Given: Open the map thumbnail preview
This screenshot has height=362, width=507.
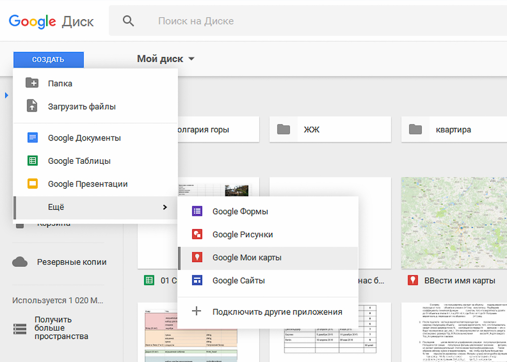Looking at the screenshot, I should [x=454, y=223].
